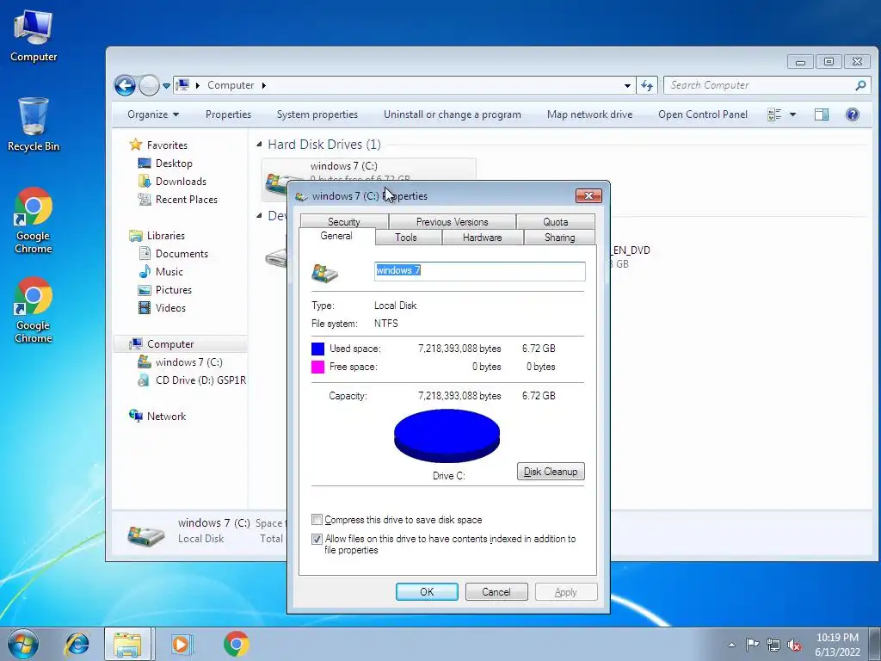Open the view options dropdown arrow
This screenshot has width=881, height=661.
pyautogui.click(x=792, y=114)
